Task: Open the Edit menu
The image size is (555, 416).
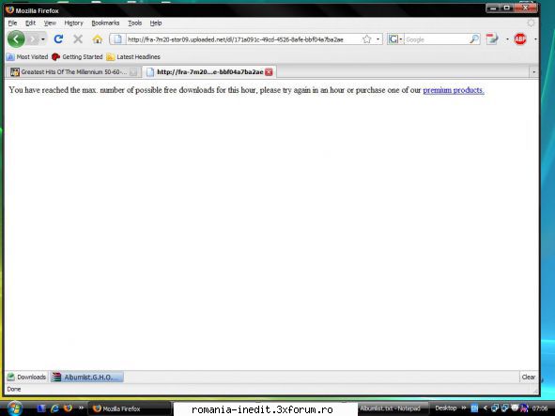Action: point(30,23)
